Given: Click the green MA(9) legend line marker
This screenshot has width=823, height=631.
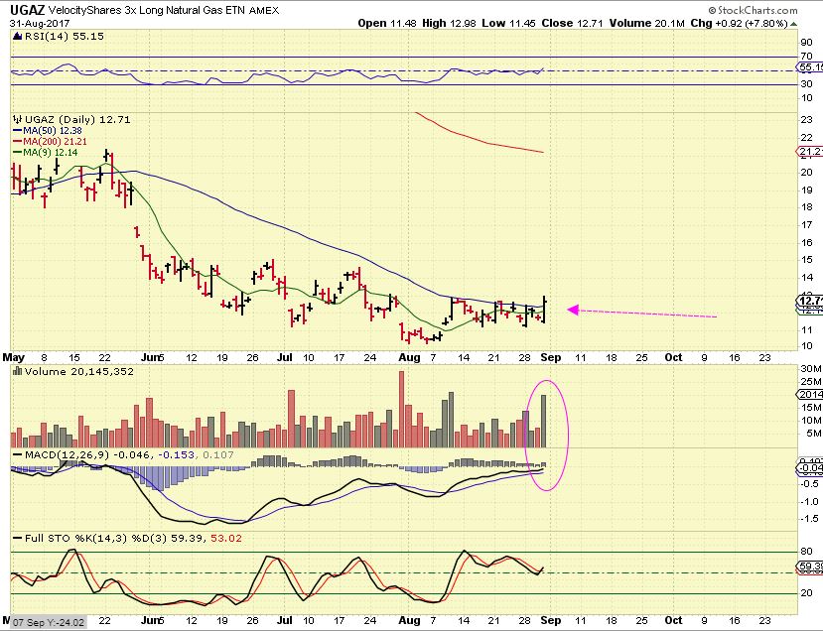Looking at the screenshot, I should pyautogui.click(x=17, y=153).
